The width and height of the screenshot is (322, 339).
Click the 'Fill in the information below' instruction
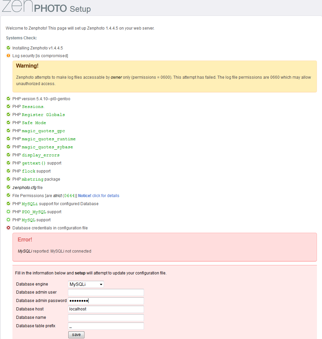(x=91, y=273)
